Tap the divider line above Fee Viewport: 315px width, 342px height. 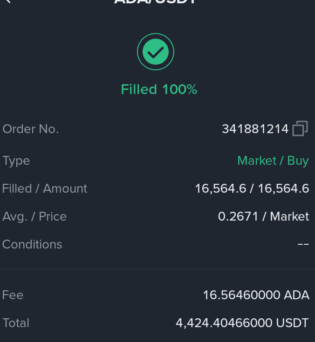pos(158,269)
